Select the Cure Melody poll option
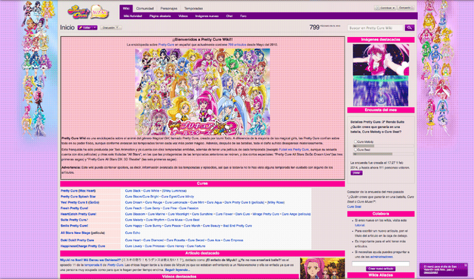Viewport: 474px width, 279px height. 355,141
